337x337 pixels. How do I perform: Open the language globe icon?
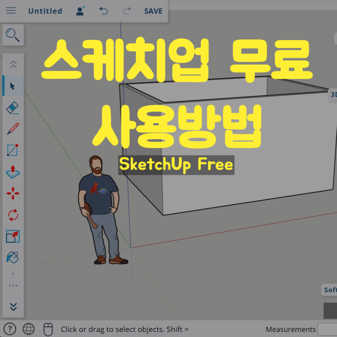(x=29, y=329)
